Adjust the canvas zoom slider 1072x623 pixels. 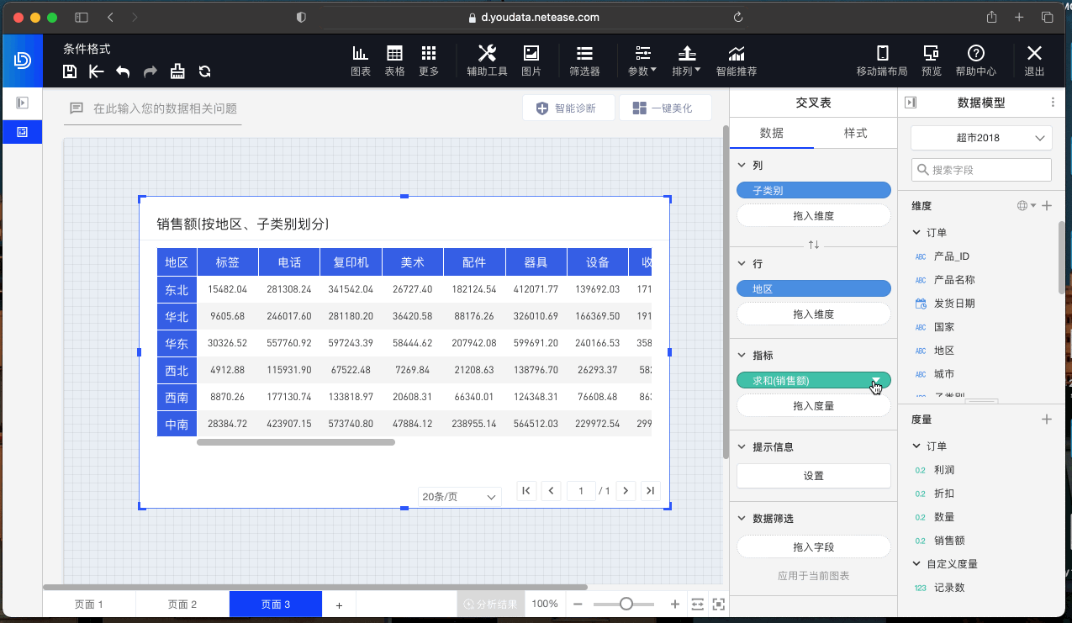click(x=626, y=604)
